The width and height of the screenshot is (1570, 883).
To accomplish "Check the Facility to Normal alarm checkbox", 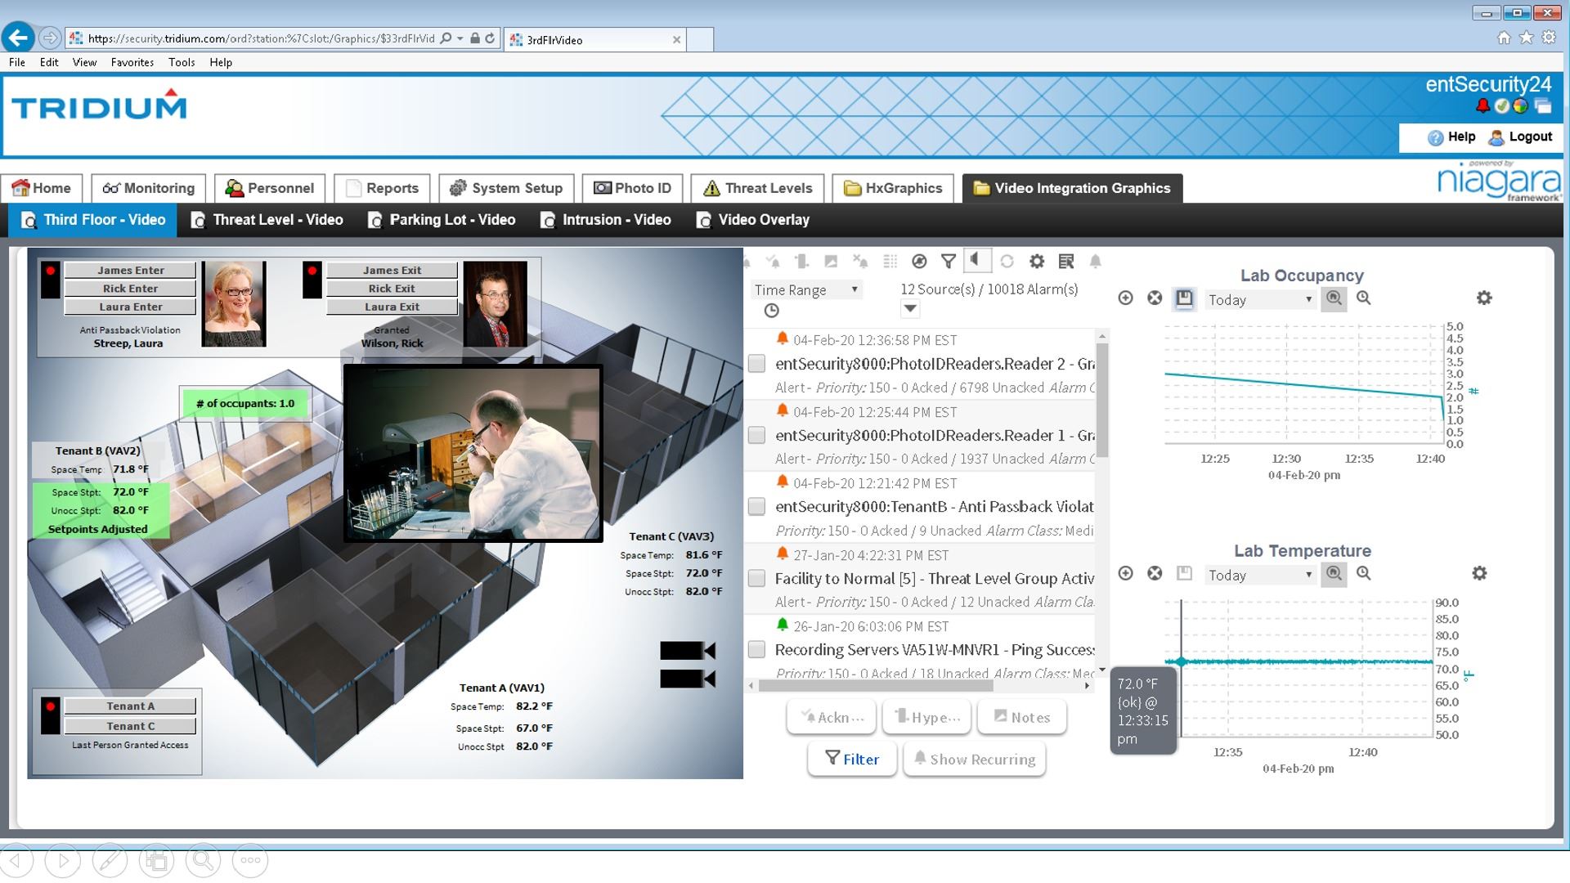I will pos(756,579).
